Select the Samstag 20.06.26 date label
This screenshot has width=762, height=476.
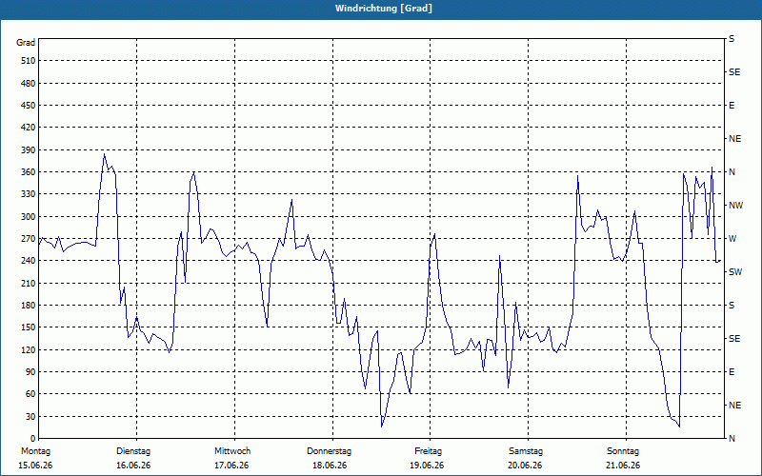(x=526, y=458)
